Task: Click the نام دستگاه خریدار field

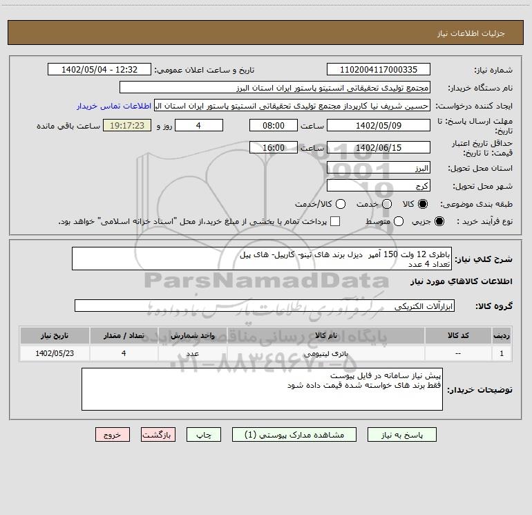Action: (275, 87)
